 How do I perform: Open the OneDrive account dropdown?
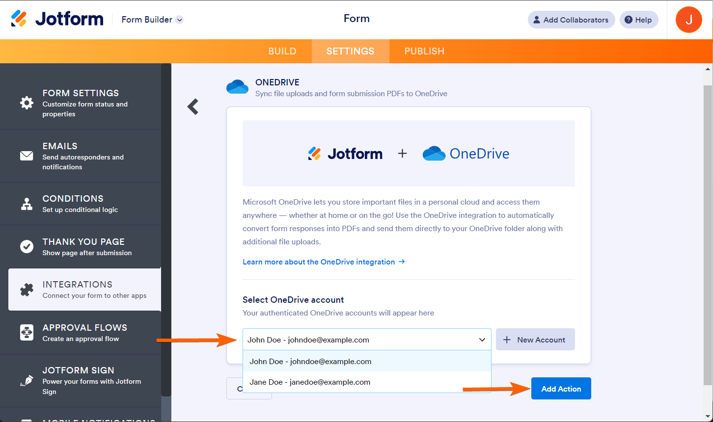point(367,340)
